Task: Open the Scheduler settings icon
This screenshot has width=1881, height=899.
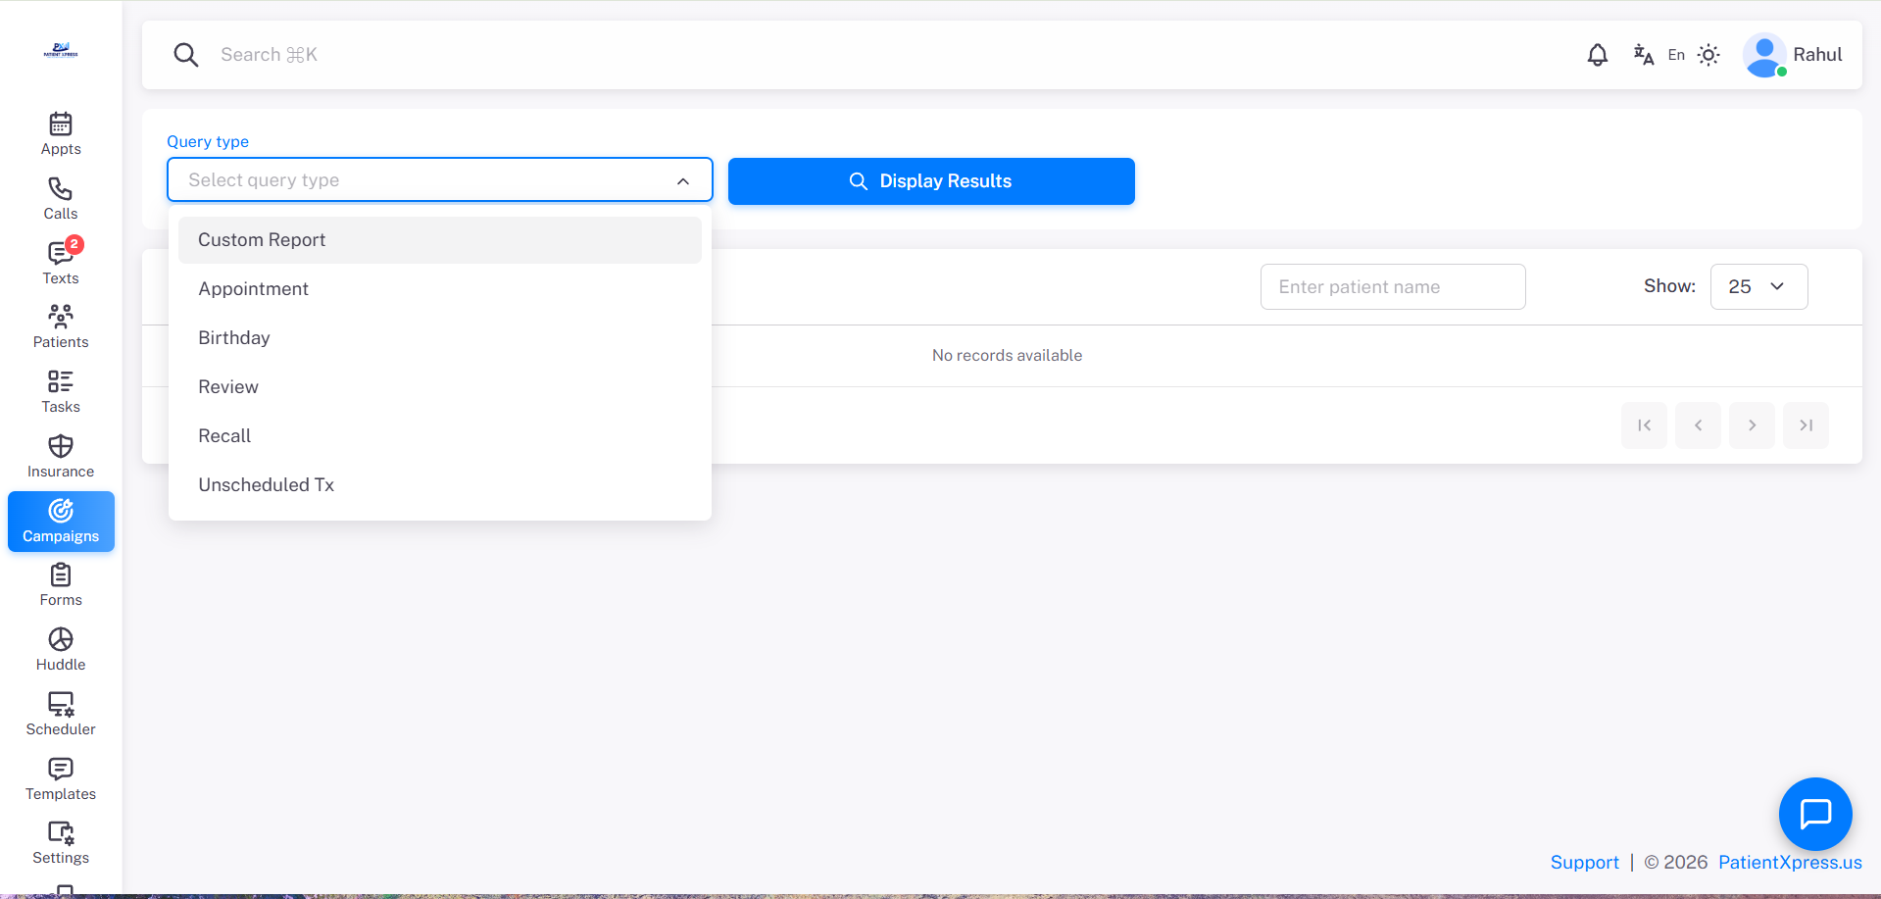Action: point(60,713)
